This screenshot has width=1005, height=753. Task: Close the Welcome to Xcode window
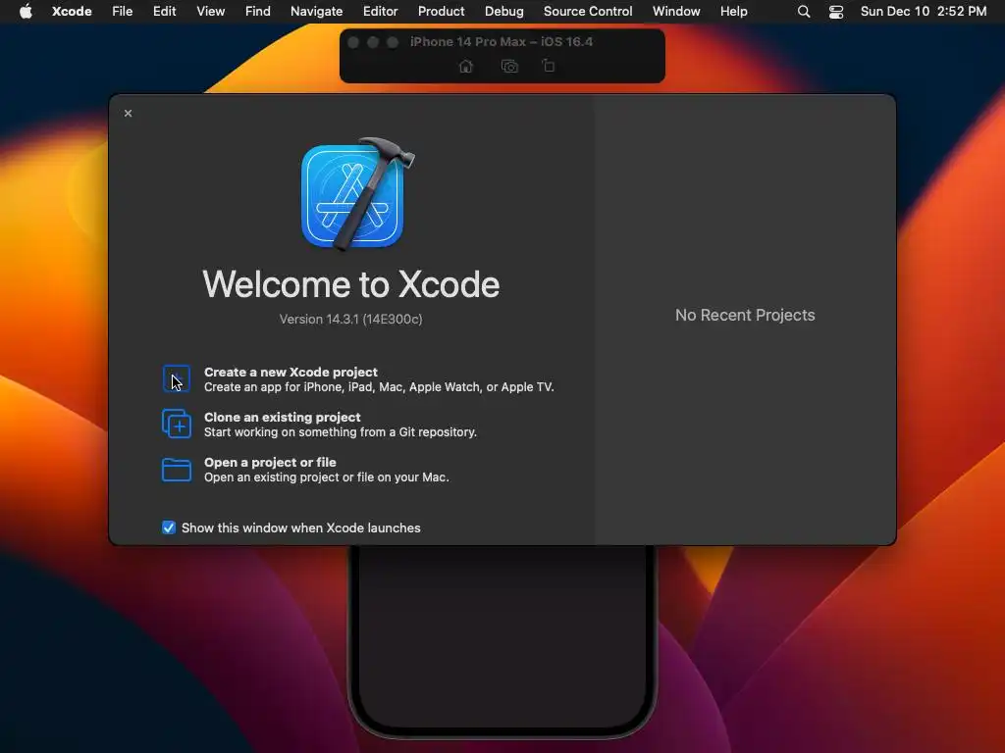(x=129, y=114)
